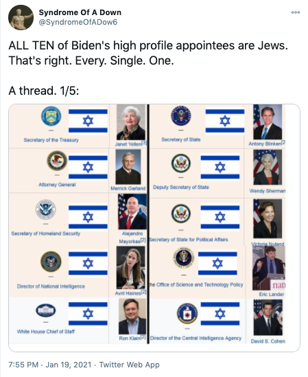Click the Department of Justice seal

pos(57,161)
